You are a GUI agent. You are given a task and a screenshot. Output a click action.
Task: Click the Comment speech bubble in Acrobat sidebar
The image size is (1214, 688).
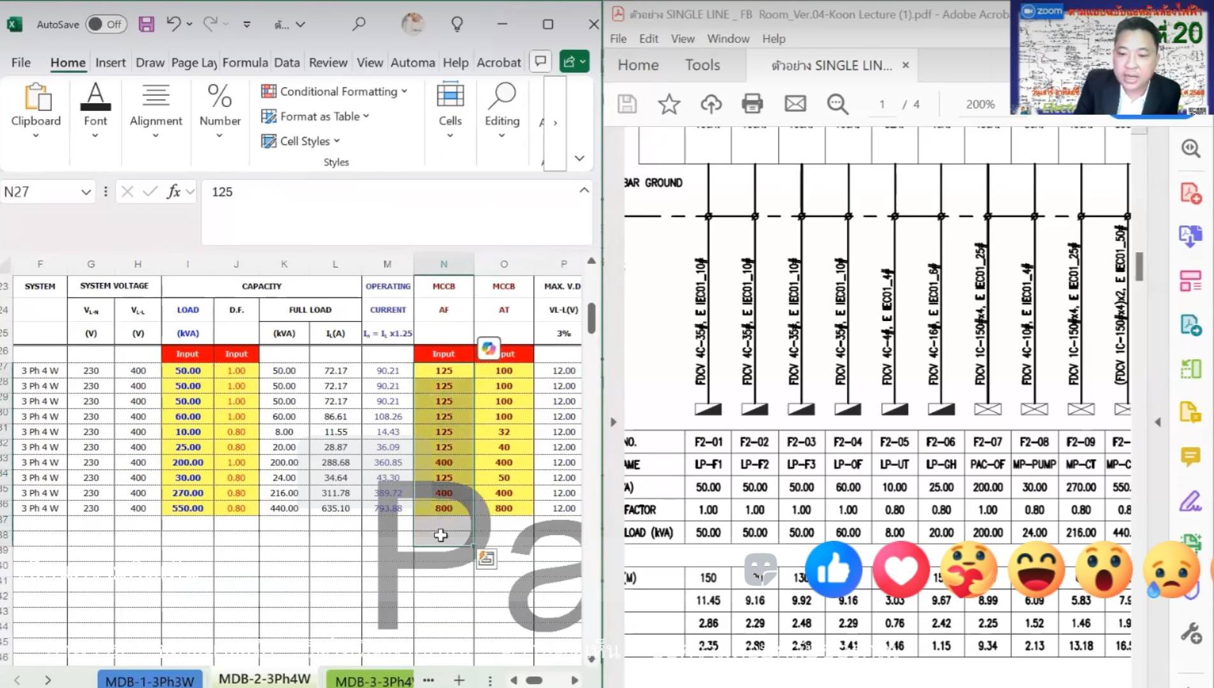tap(1190, 456)
